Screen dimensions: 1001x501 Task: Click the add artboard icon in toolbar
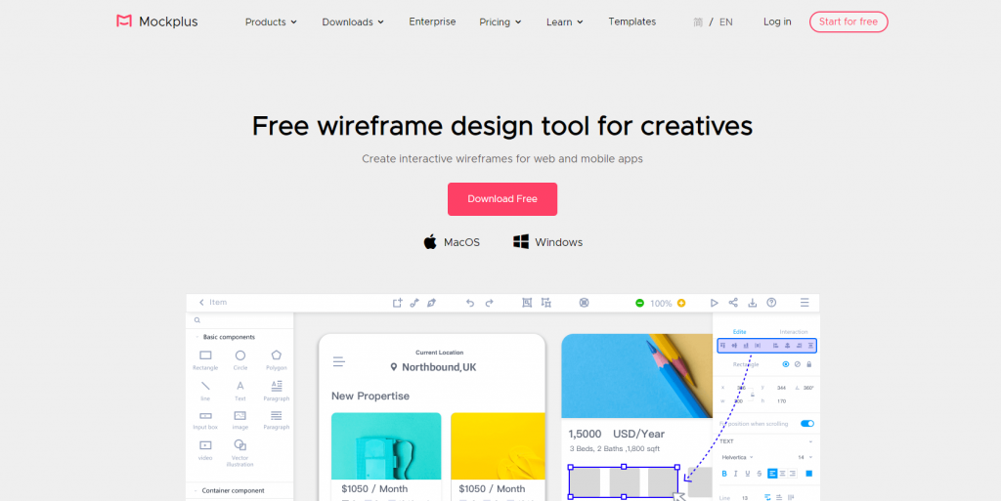coord(397,303)
